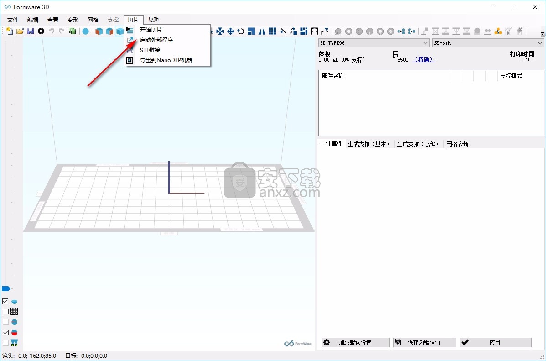Click the print time value 18:53
546x361 pixels.
click(527, 60)
